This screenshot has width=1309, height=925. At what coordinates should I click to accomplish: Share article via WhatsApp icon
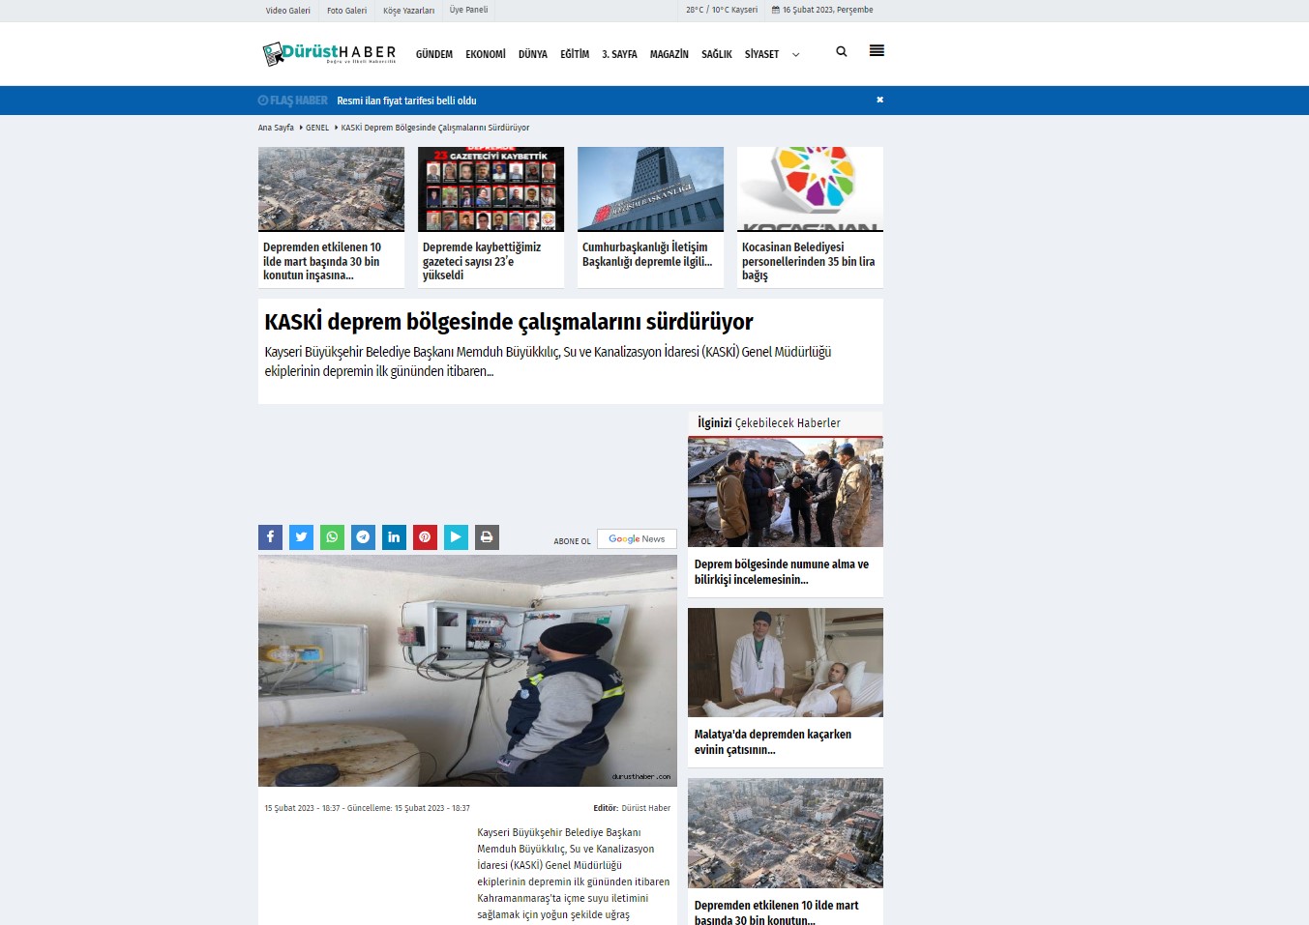[x=332, y=537]
